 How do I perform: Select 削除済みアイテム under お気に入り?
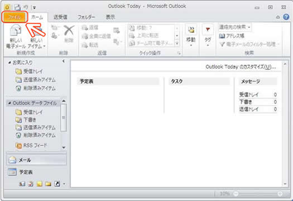click(36, 88)
